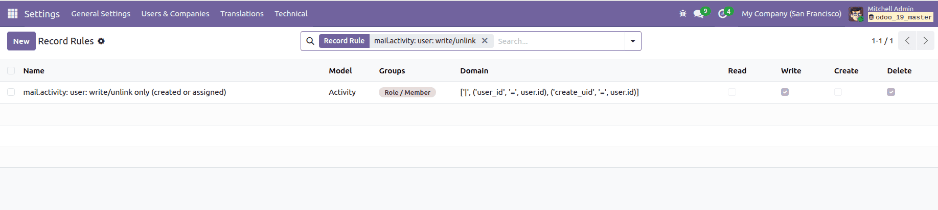Click the debug bug icon
The width and height of the screenshot is (938, 210).
pyautogui.click(x=682, y=14)
